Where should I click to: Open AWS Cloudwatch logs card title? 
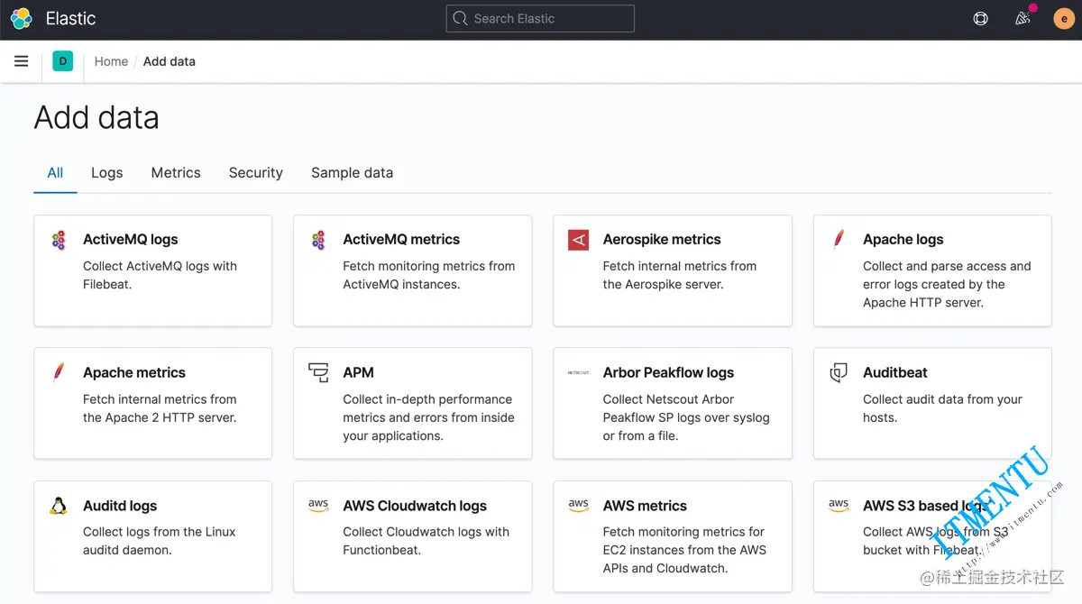coord(415,506)
